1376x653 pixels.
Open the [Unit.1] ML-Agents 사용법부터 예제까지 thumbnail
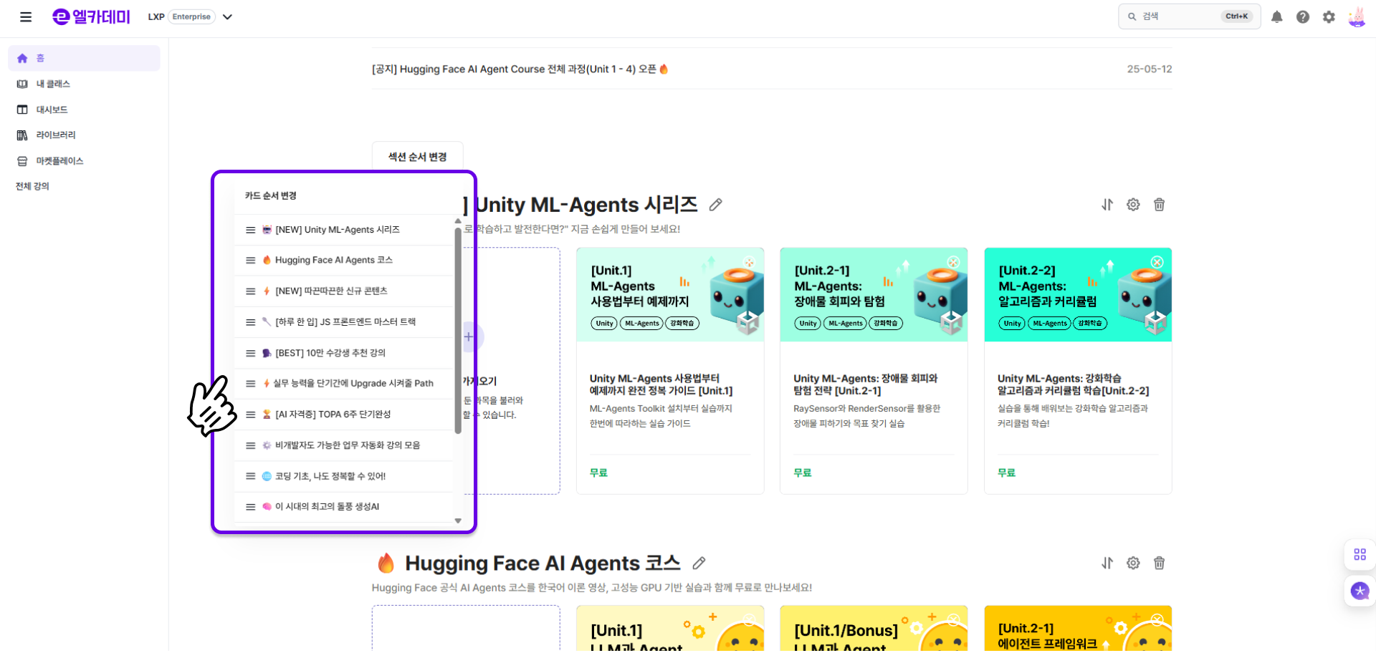pos(670,295)
